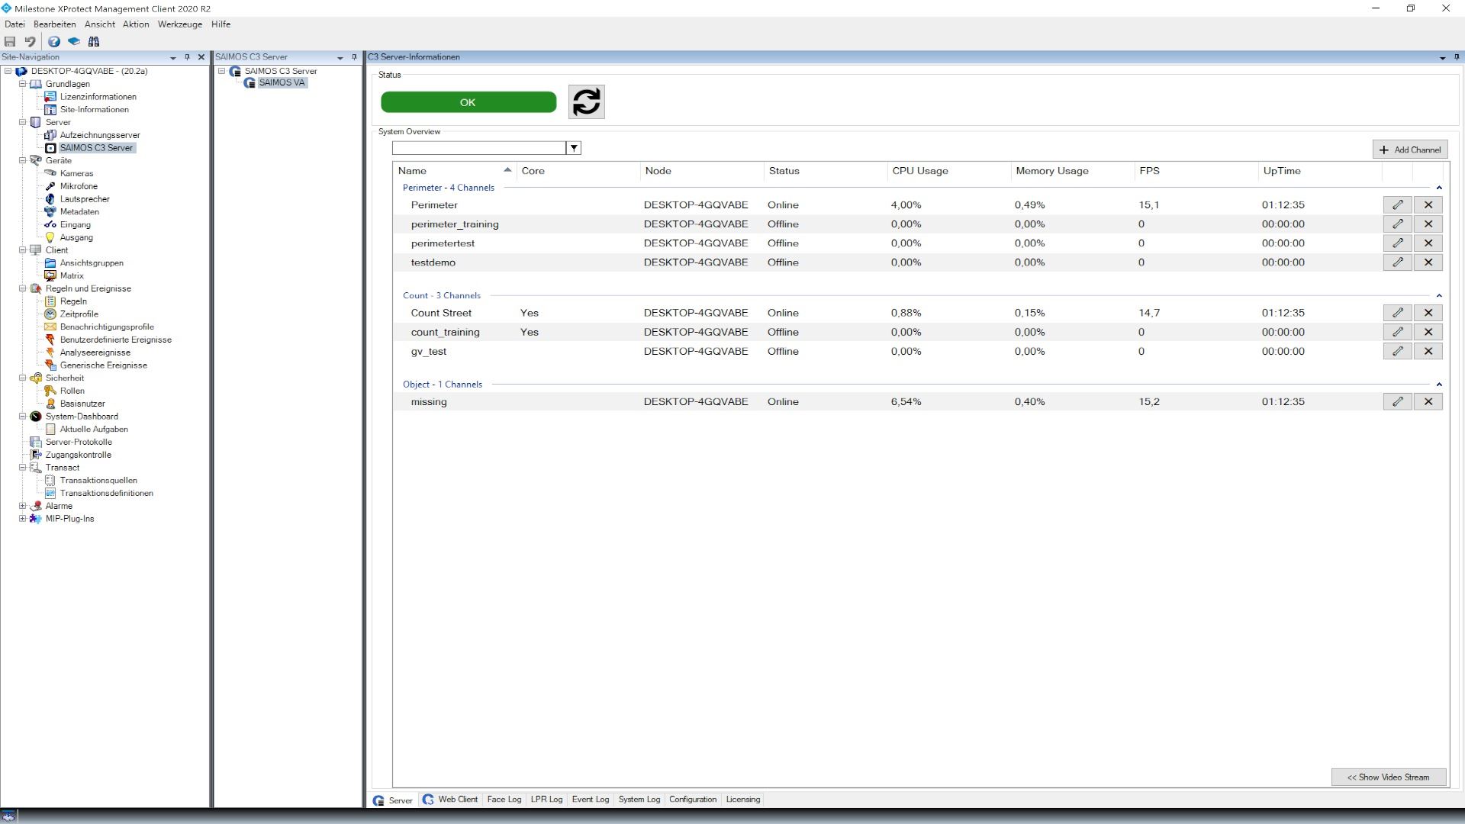Image resolution: width=1465 pixels, height=824 pixels.
Task: Edit the perimeter_training channel
Action: coord(1397,224)
